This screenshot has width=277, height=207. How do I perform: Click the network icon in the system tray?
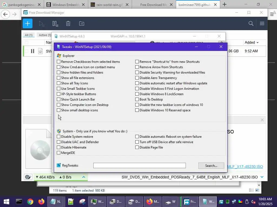(x=234, y=202)
